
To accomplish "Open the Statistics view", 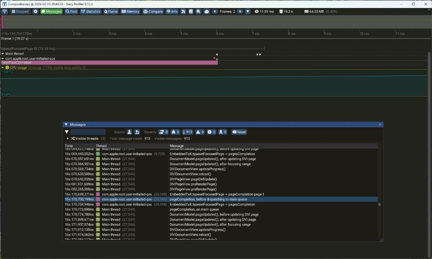I will 90,12.
